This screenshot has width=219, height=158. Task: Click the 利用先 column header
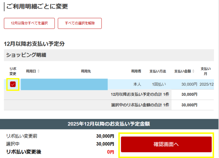(x=86, y=71)
